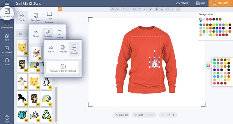233x124 pixels.
Task: Click the single page icon in top toolbar
Action: (162, 9)
